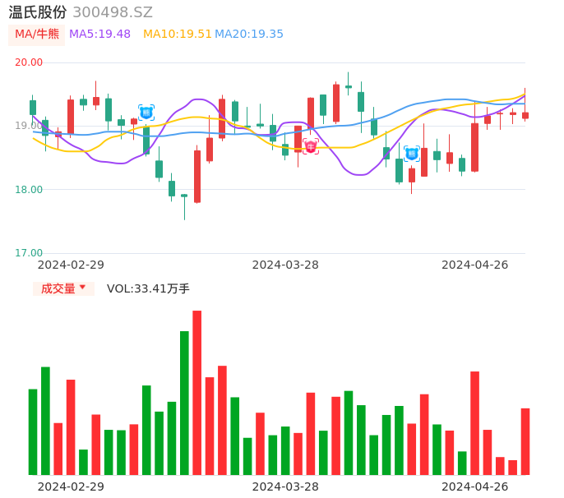Open the 成交量 indicator dropdown arrow
This screenshot has width=564, height=498.
tap(82, 288)
